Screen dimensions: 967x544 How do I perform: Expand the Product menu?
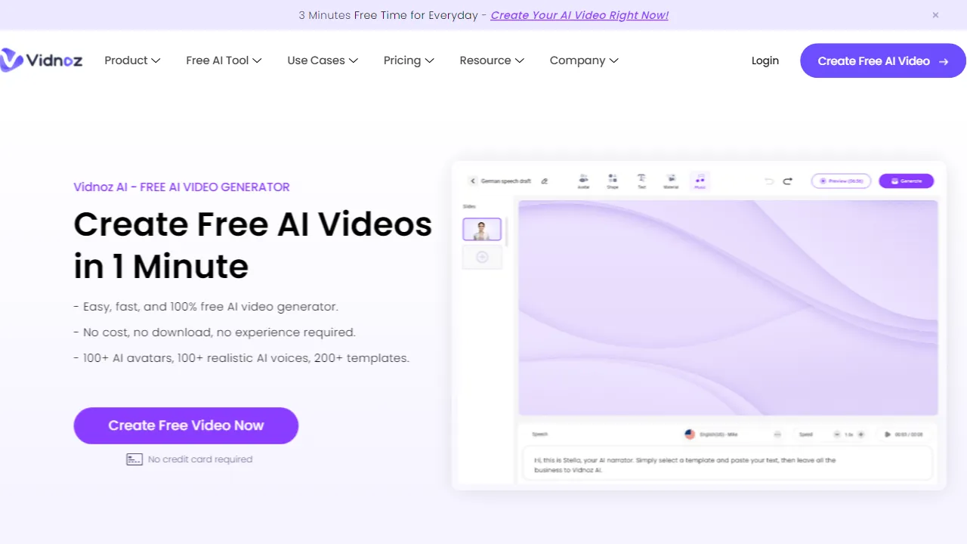132,60
